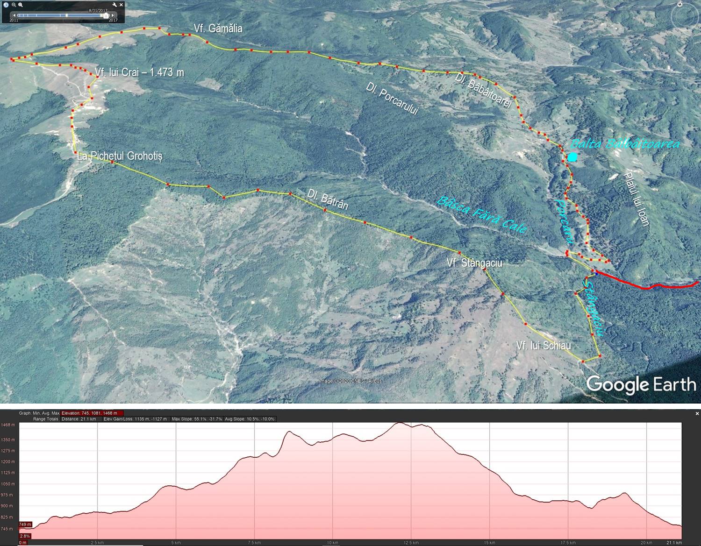Step to previous imagery date
Image resolution: width=701 pixels, height=546 pixels.
pos(14,15)
